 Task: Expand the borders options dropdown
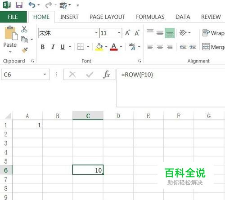coord(88,47)
